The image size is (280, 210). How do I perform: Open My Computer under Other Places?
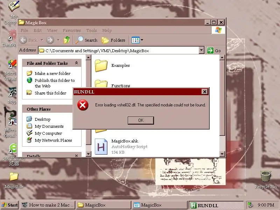tap(48, 133)
